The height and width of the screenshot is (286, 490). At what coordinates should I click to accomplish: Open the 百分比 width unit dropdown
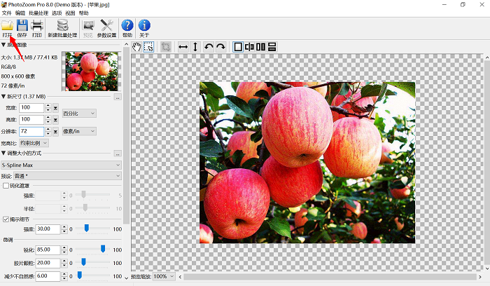pyautogui.click(x=79, y=113)
